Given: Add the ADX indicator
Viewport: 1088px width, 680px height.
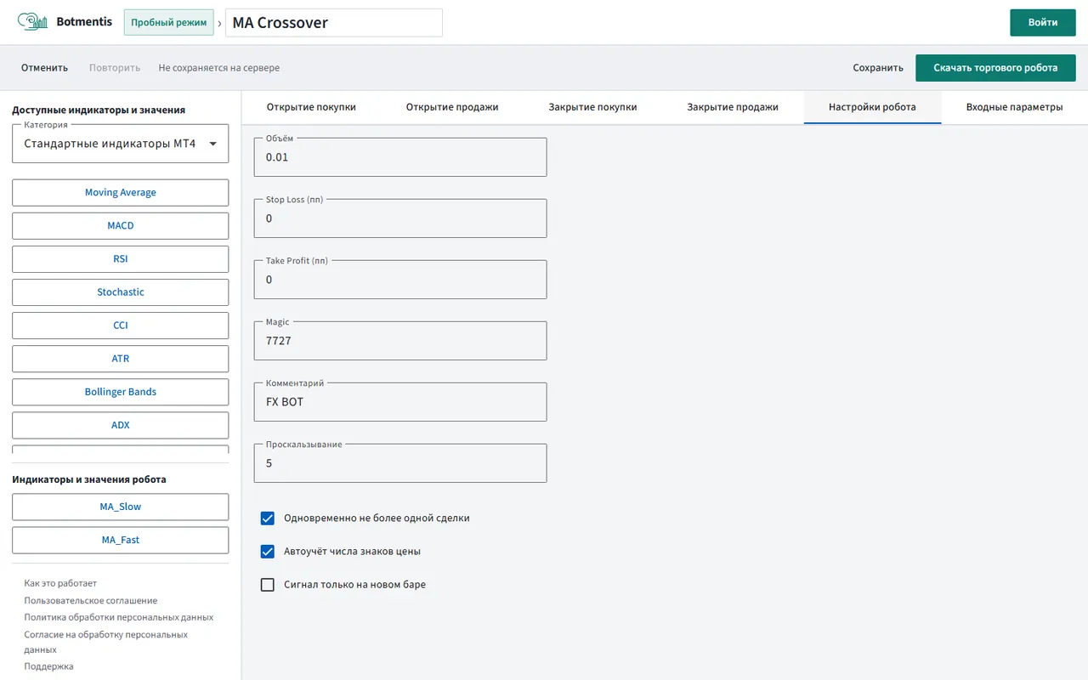Looking at the screenshot, I should [x=121, y=424].
